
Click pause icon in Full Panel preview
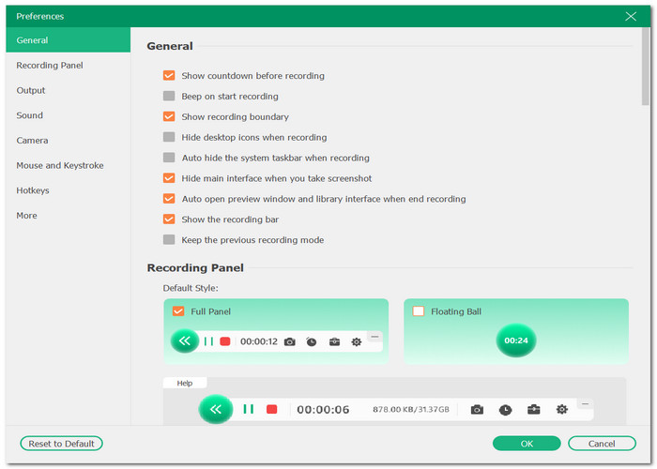pos(208,341)
